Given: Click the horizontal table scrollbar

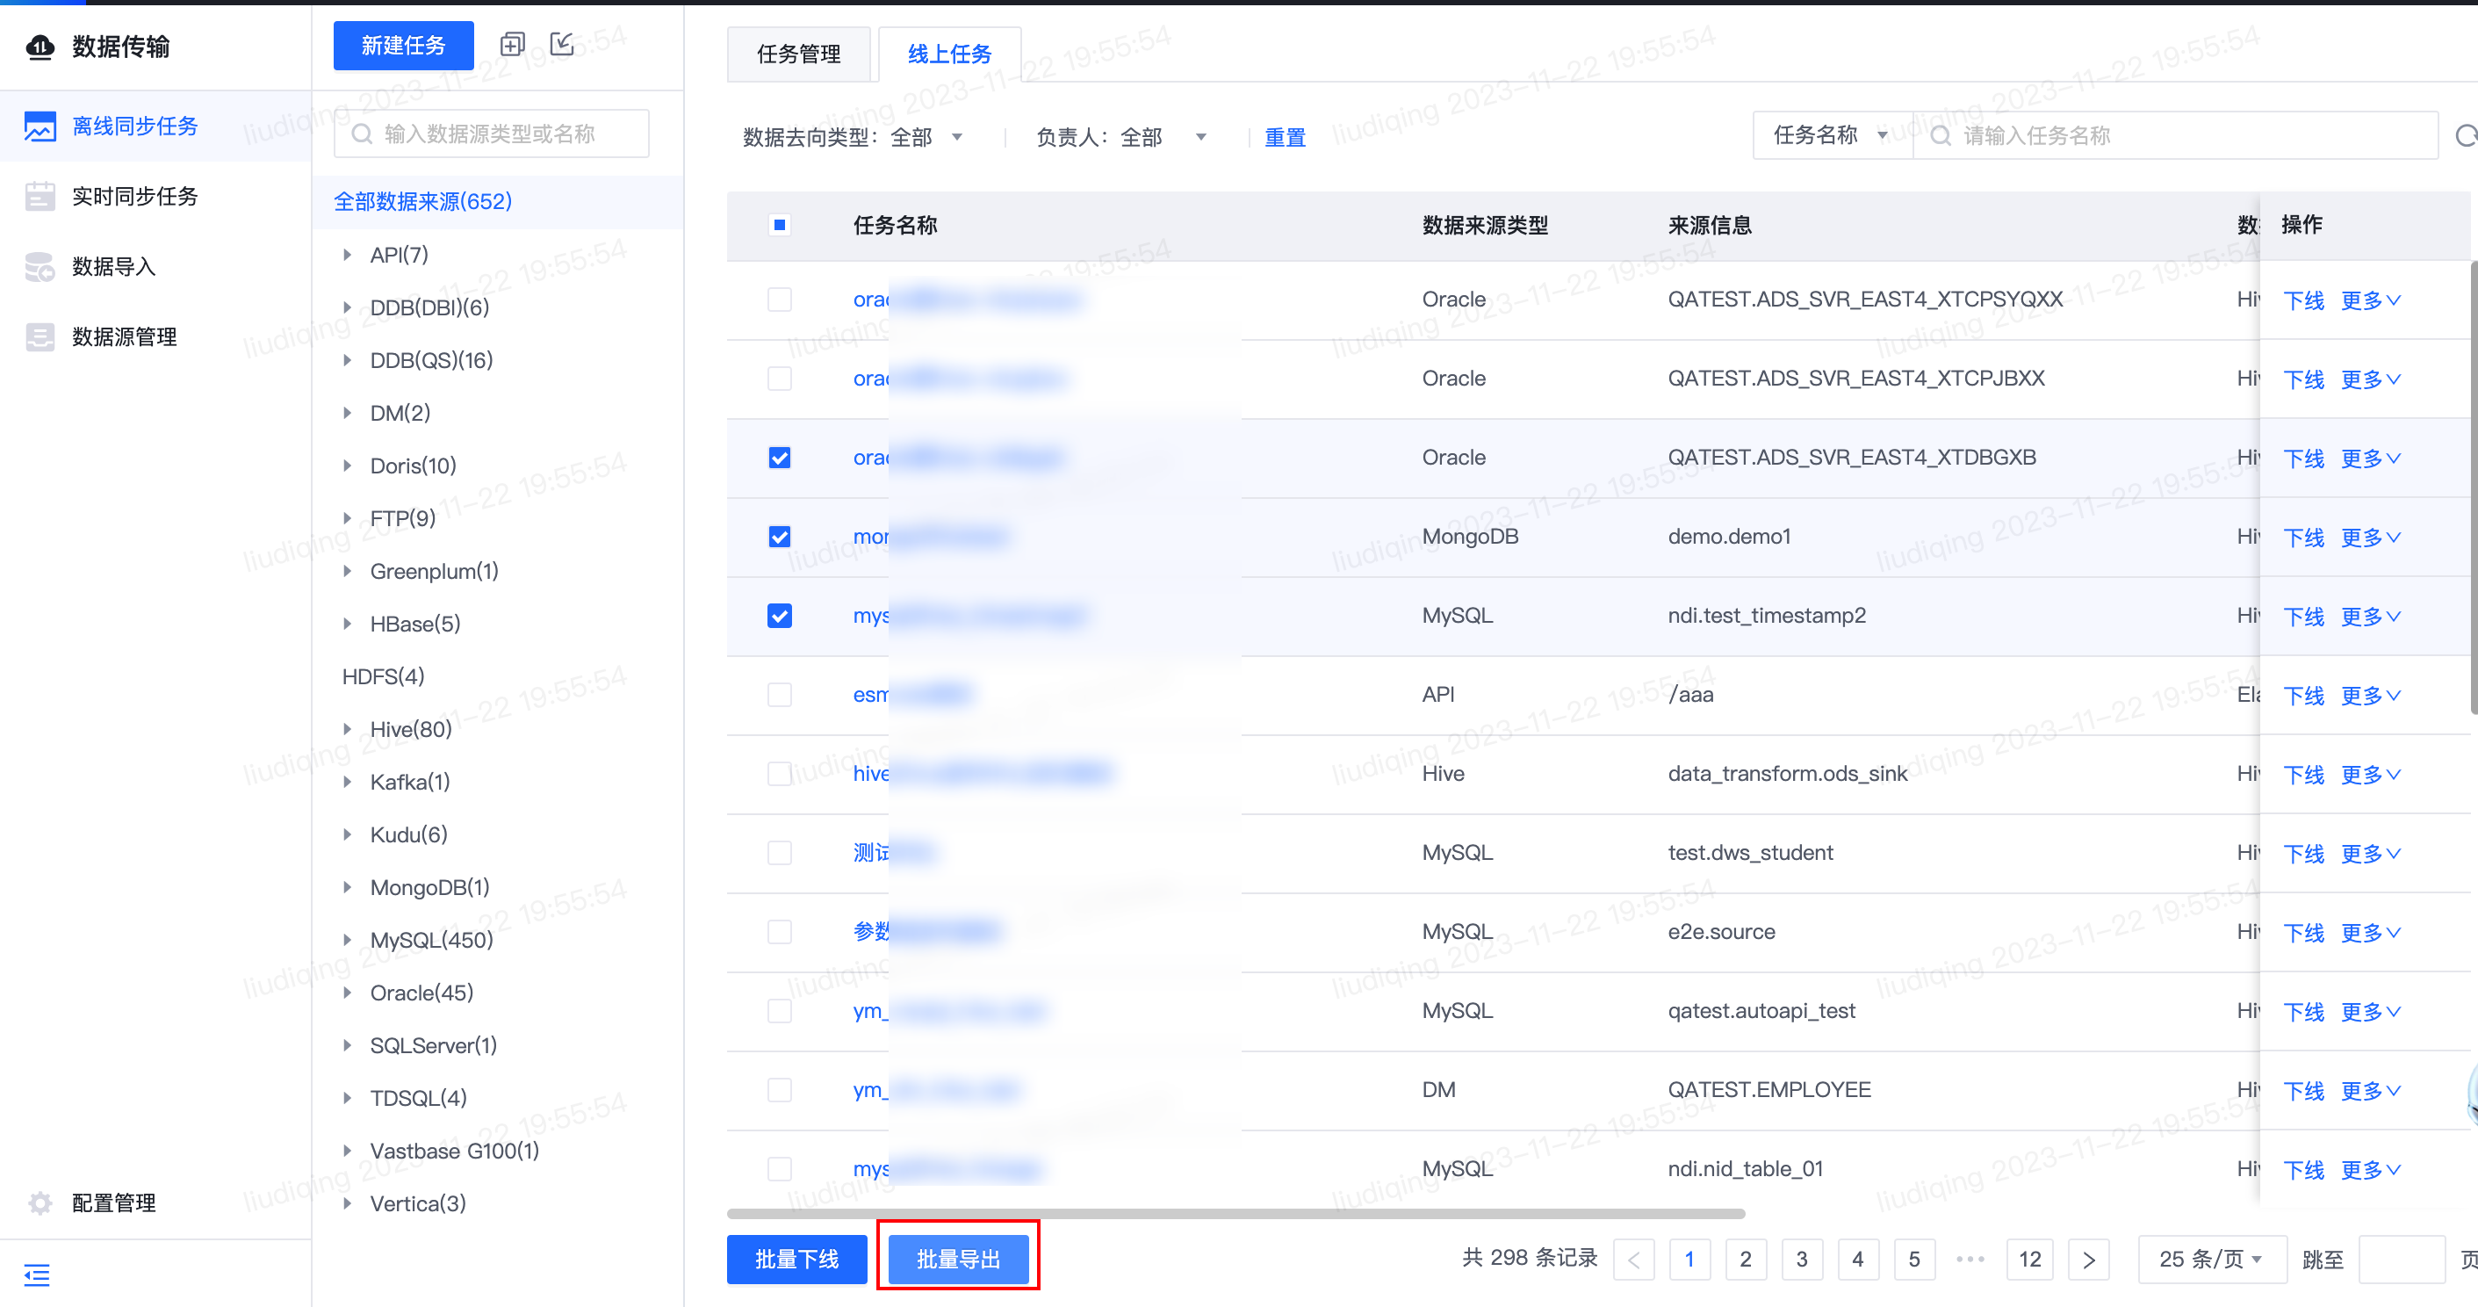Looking at the screenshot, I should pyautogui.click(x=1235, y=1214).
